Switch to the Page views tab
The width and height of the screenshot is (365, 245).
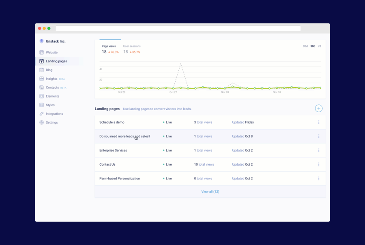(x=109, y=46)
